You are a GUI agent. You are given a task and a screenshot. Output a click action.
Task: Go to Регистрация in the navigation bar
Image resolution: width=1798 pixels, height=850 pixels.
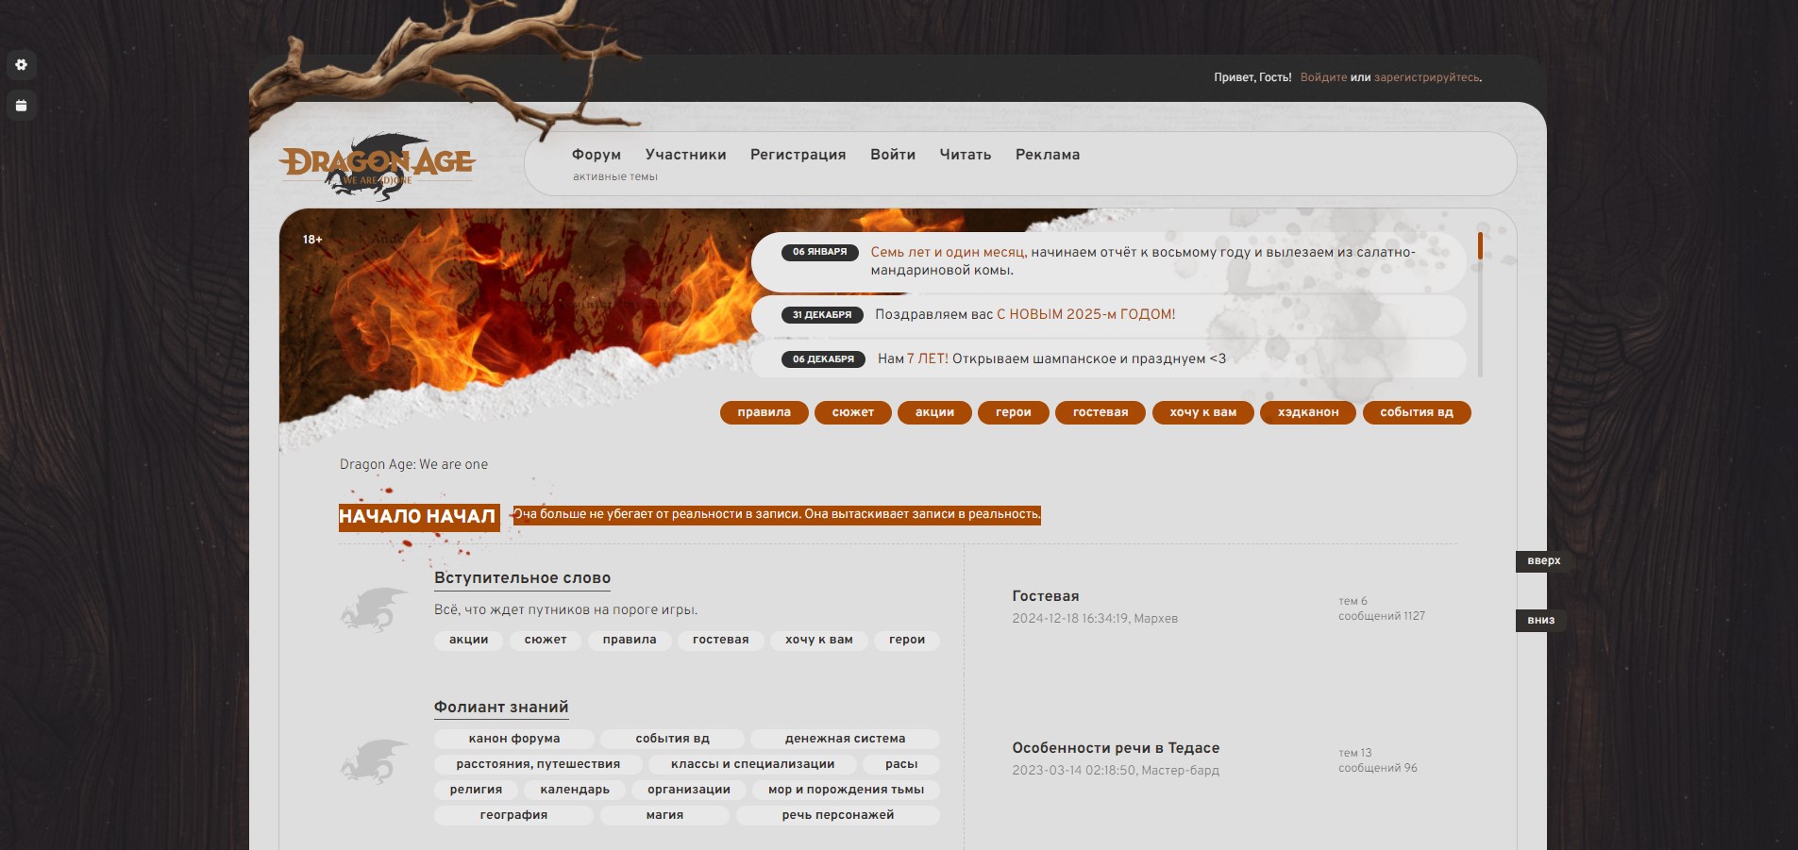798,155
